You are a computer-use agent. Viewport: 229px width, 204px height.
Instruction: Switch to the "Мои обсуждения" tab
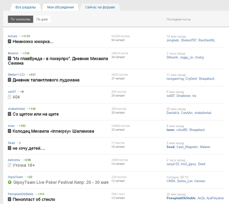point(60,7)
